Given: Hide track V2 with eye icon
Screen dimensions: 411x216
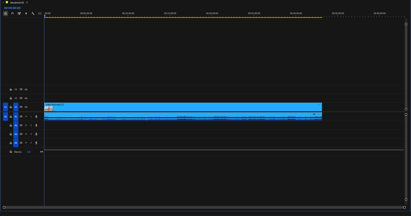Looking at the screenshot, I should 26,98.
